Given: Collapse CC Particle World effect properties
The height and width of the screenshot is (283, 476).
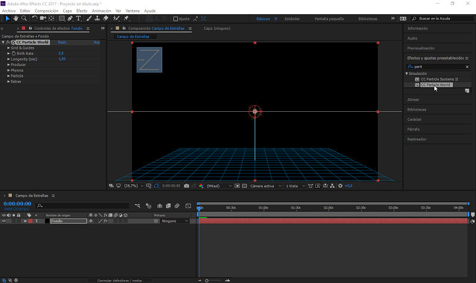Looking at the screenshot, I should 3,42.
